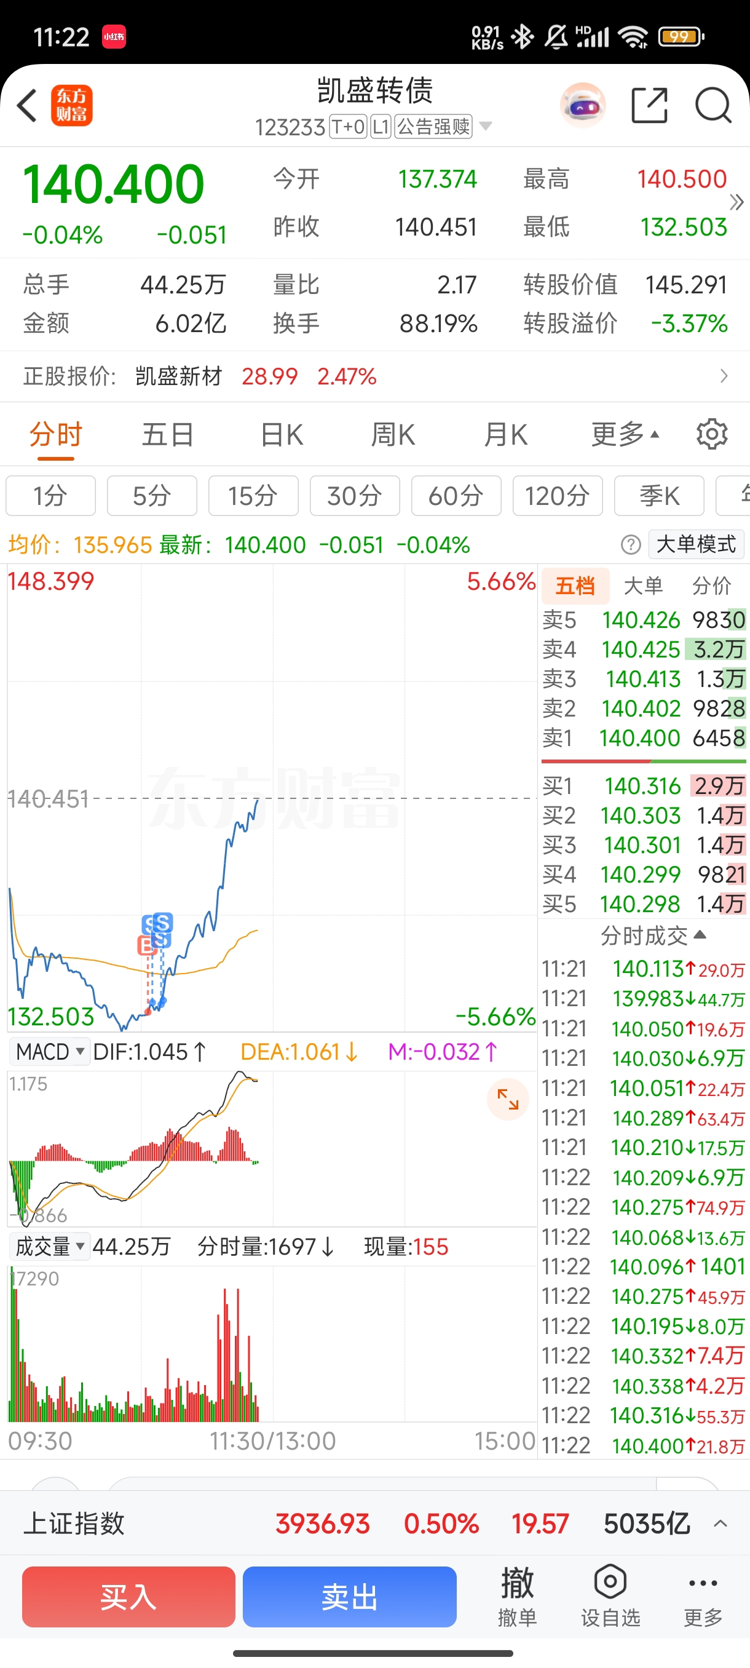Image resolution: width=750 pixels, height=1668 pixels.
Task: Open the 东方财富 logo home icon
Action: coord(72,105)
